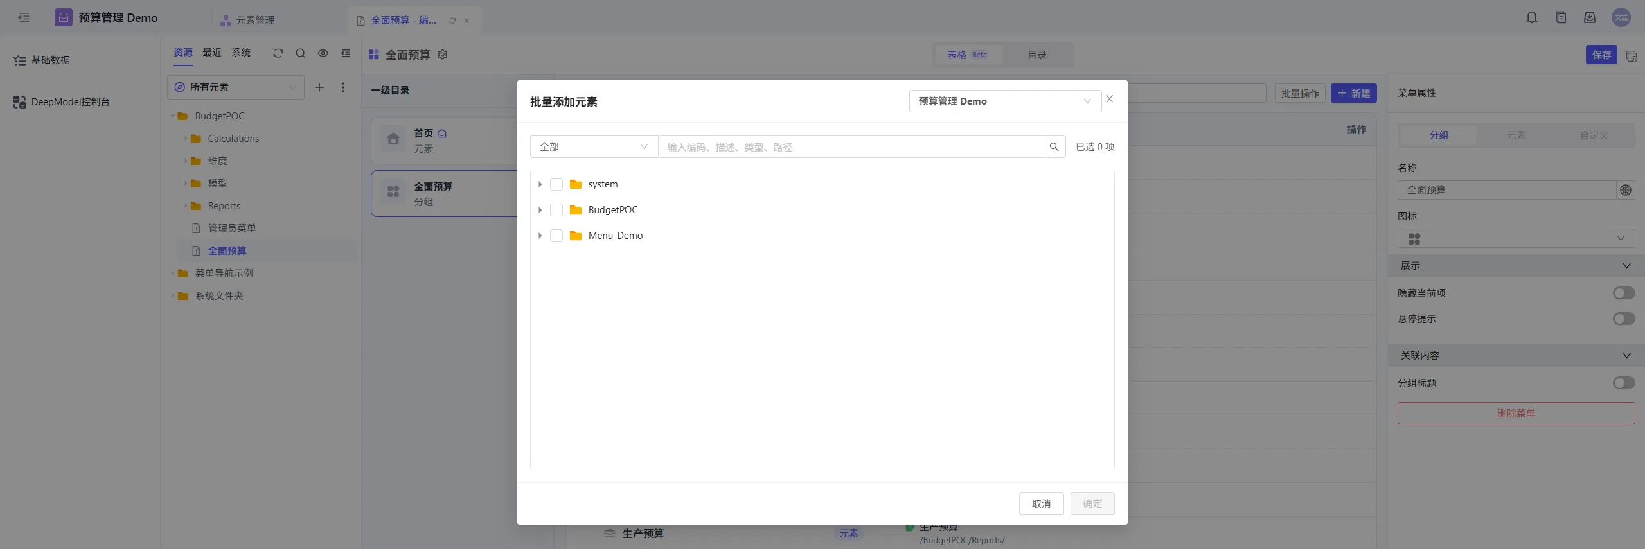Toggle 隐藏当前项 switch
This screenshot has height=549, width=1645.
pos(1624,293)
